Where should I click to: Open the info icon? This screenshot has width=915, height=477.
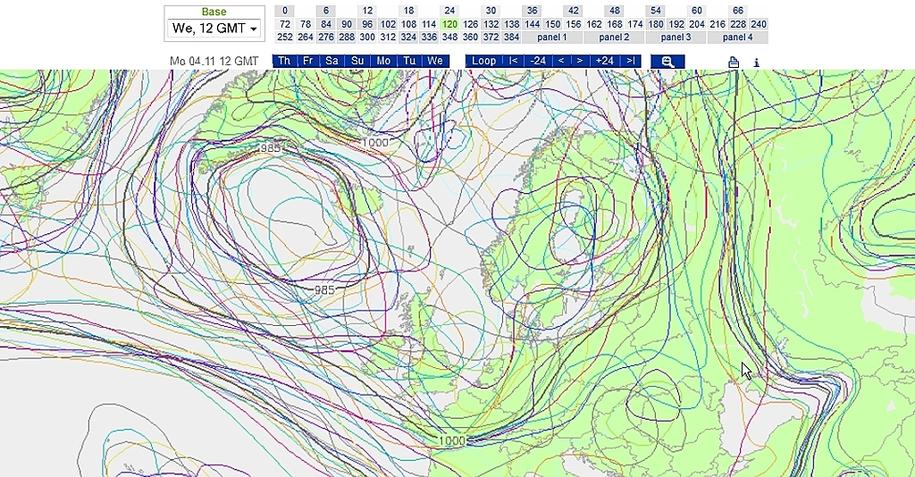click(x=756, y=62)
